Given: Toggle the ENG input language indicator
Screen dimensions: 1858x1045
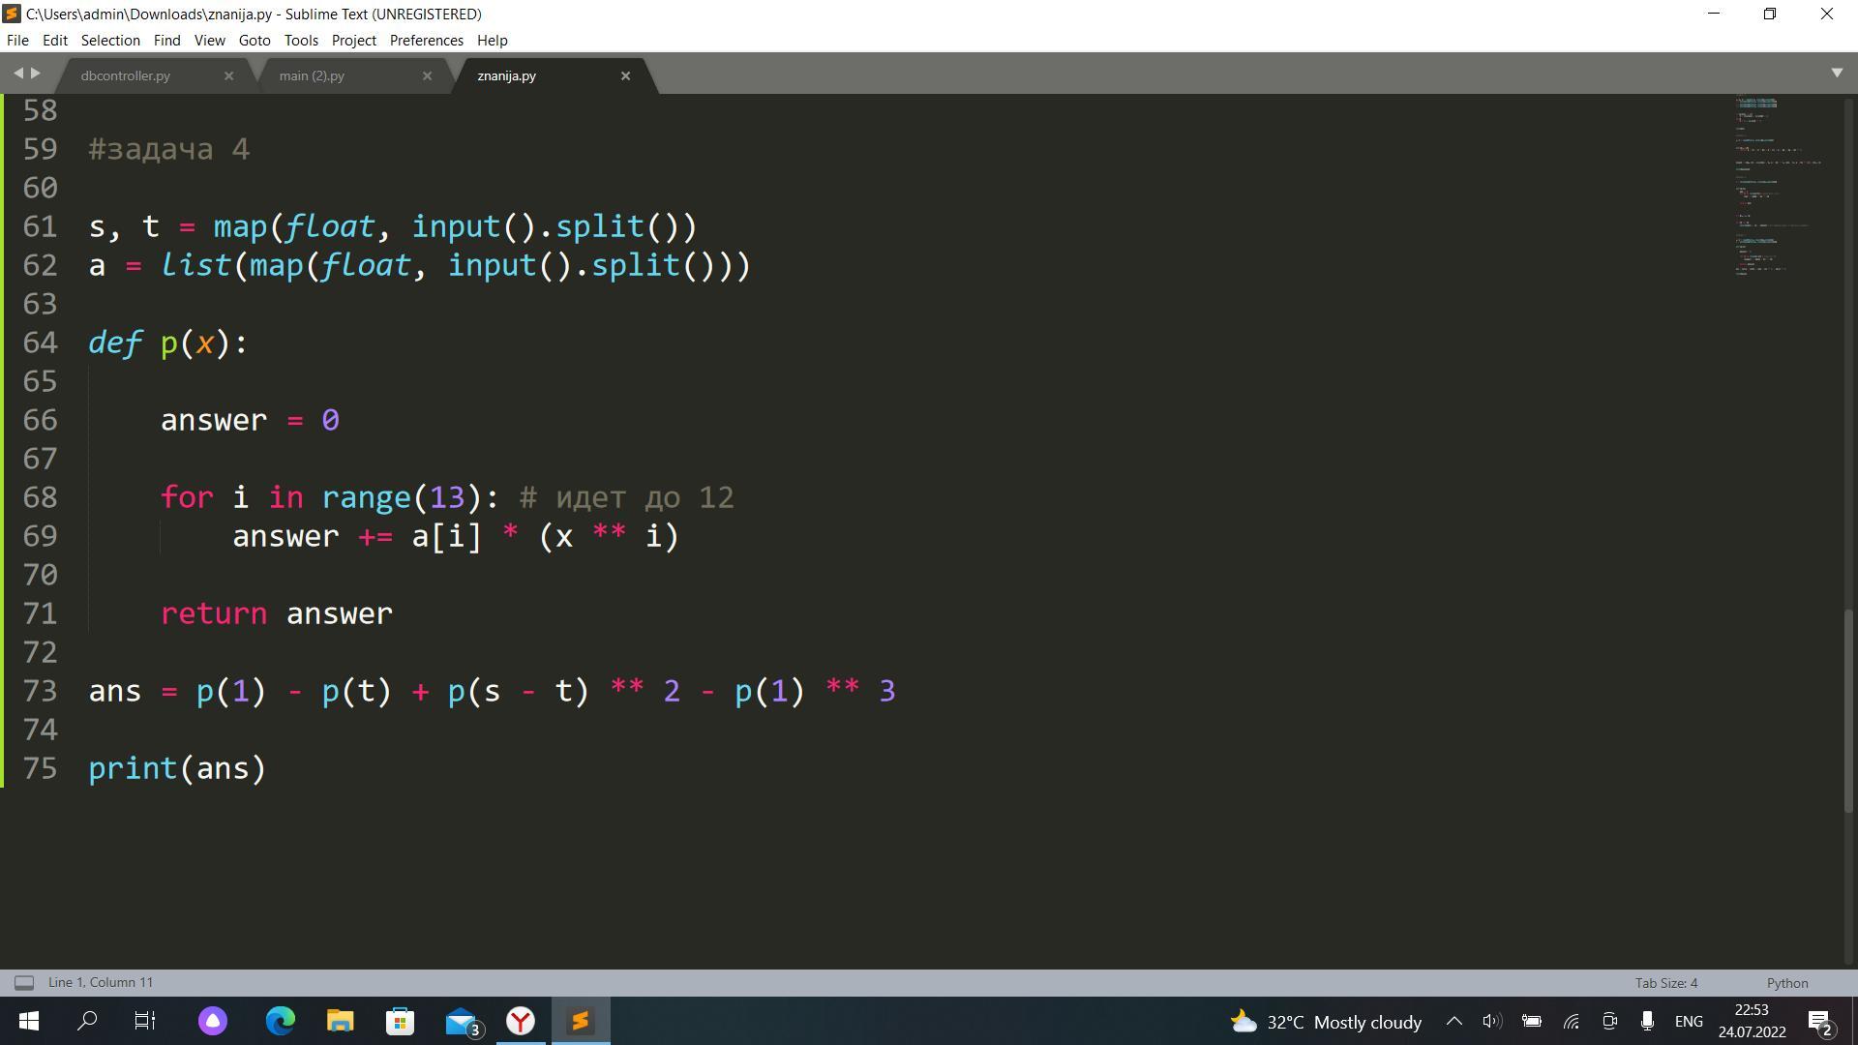Looking at the screenshot, I should [x=1689, y=1022].
